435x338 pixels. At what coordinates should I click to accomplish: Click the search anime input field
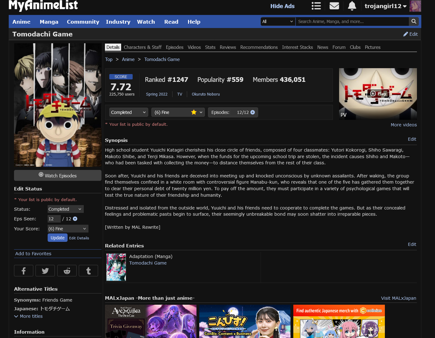pos(352,21)
